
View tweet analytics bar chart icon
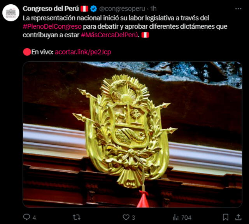[x=175, y=217]
